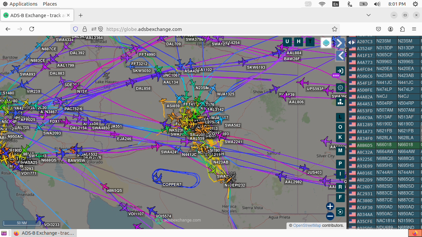Click hex code A653FD in the table

pos(365,111)
